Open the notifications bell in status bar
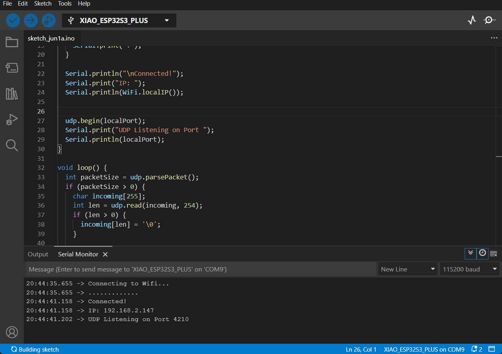 click(476, 349)
